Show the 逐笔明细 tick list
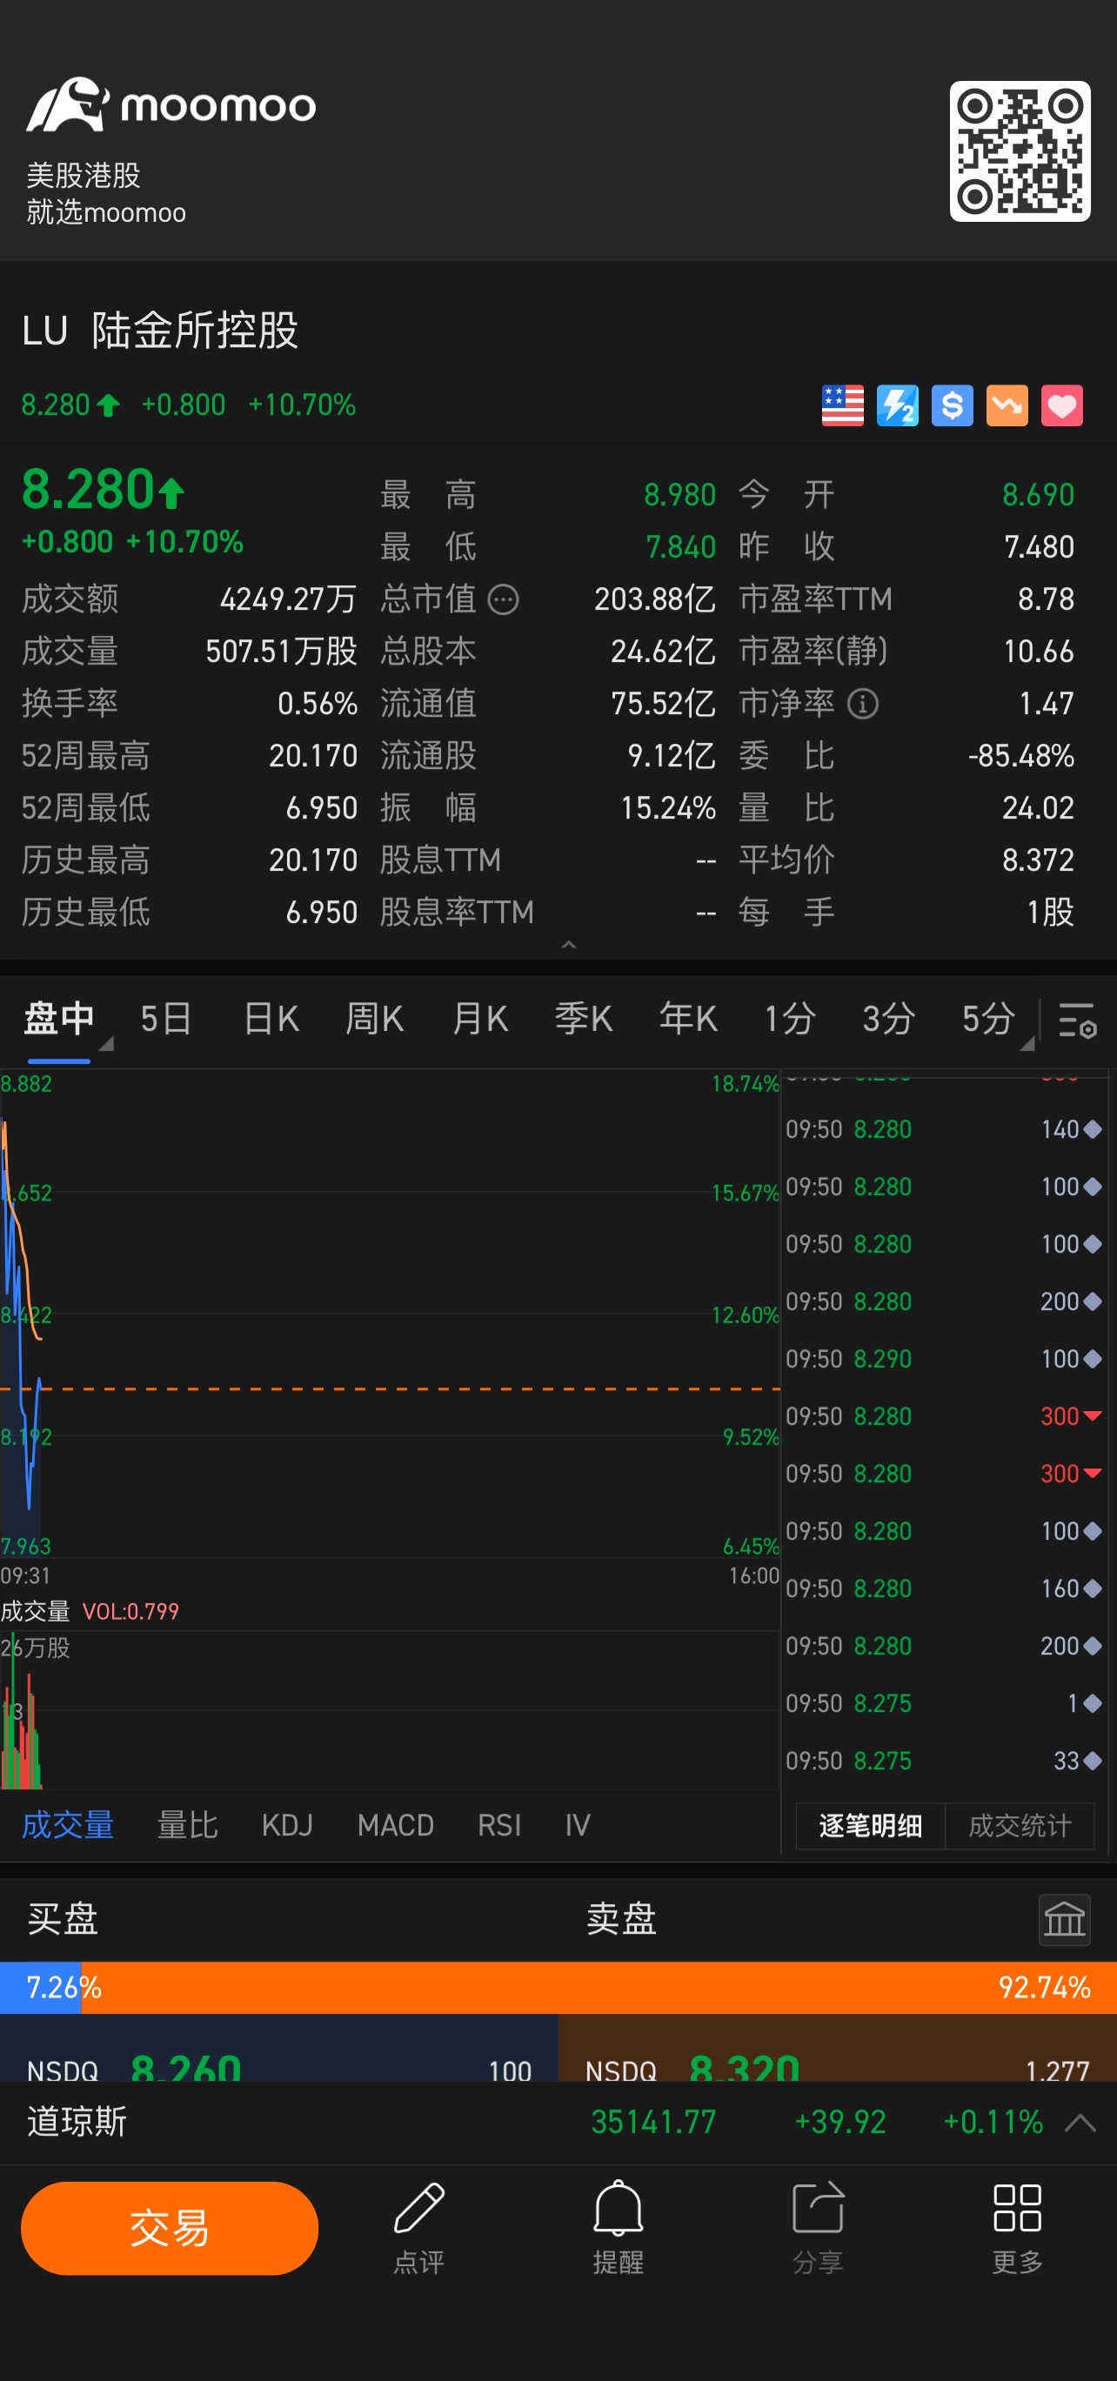The image size is (1117, 2381). tap(870, 1825)
